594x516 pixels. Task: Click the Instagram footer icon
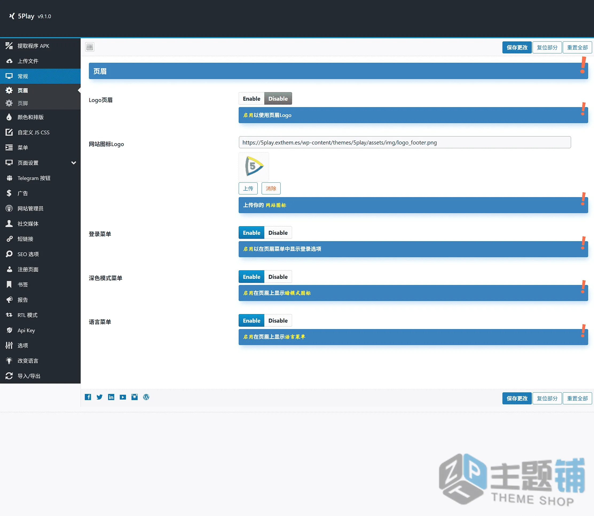tap(134, 397)
